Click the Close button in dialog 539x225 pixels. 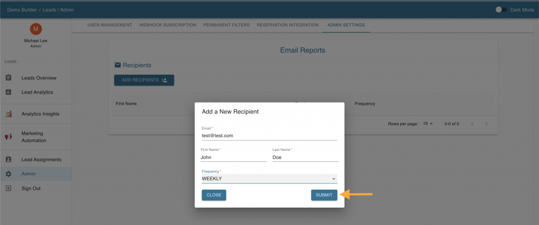point(214,195)
